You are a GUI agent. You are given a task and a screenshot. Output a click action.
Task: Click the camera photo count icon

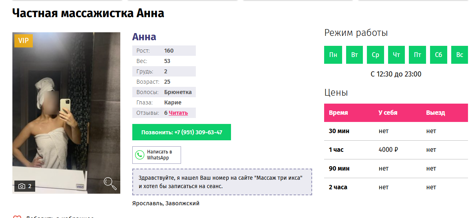pos(22,186)
